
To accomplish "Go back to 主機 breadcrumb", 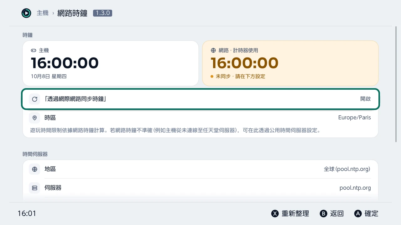I will coord(43,13).
